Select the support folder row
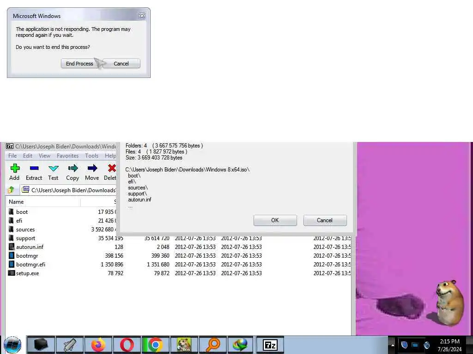The image size is (473, 354). (179, 238)
